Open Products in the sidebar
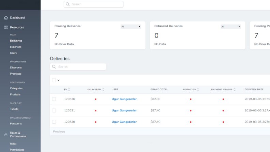 [15, 94]
